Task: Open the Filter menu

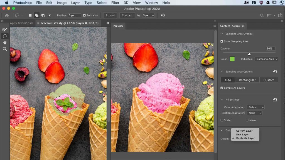Action: [115, 3]
